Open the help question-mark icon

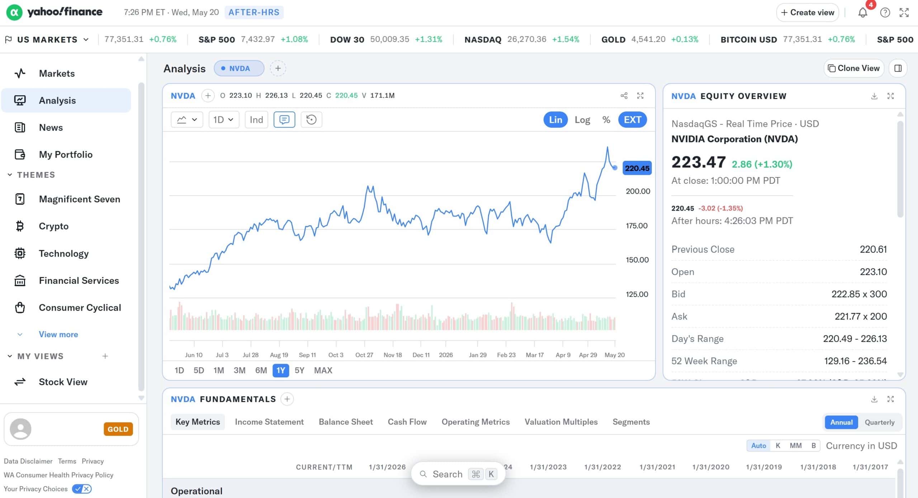(x=885, y=13)
